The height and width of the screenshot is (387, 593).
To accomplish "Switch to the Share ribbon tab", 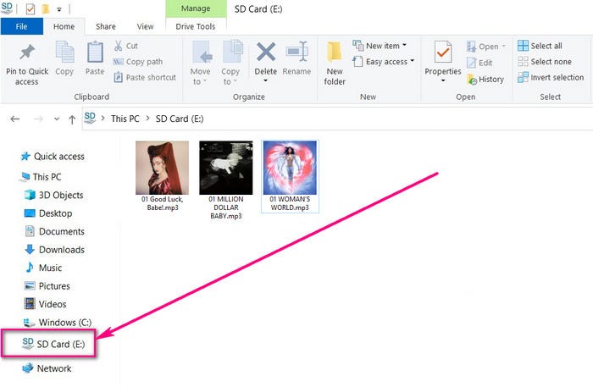I will [x=106, y=26].
